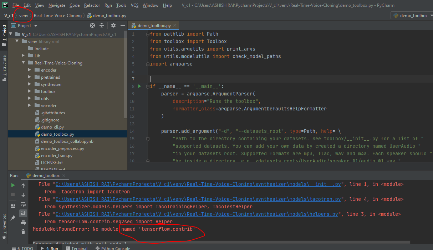Select demo_cli.py in project tree
The height and width of the screenshot is (250, 433).
(52, 127)
